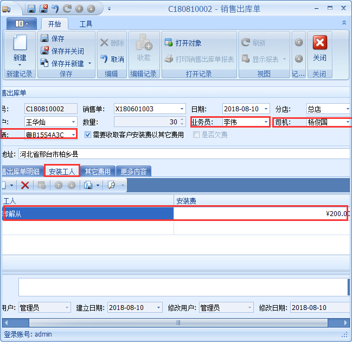Click the 取消 undo icon
The width and height of the screenshot is (352, 342).
pyautogui.click(x=104, y=59)
